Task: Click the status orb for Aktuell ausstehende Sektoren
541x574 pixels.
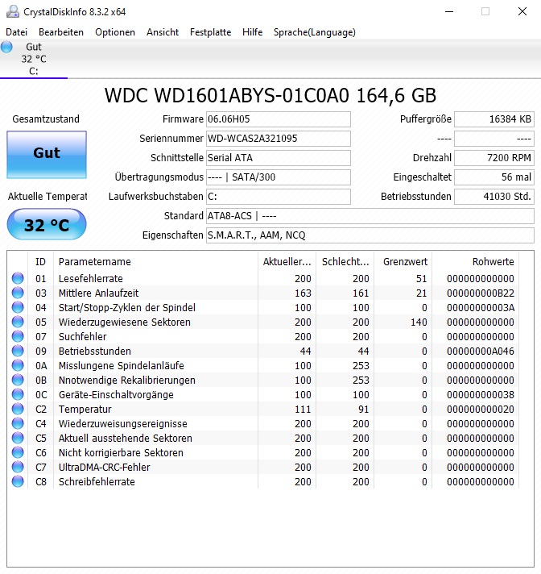Action: tap(18, 438)
